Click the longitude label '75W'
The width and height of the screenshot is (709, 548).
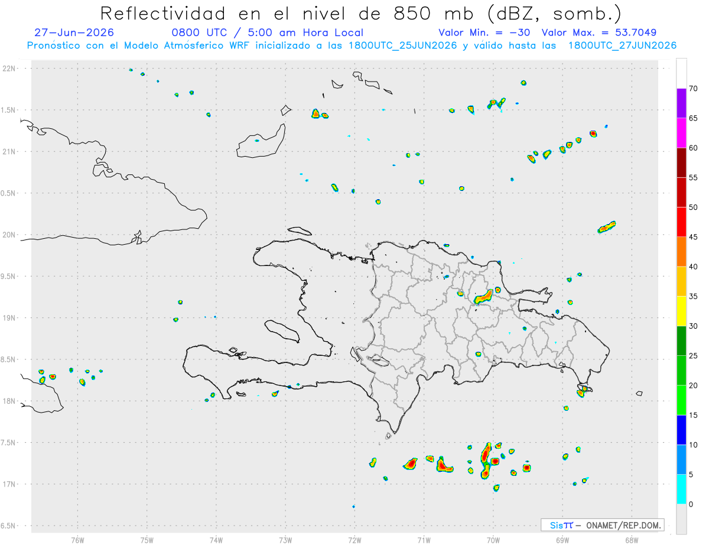click(147, 539)
